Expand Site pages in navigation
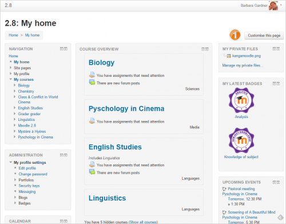 tap(11, 68)
